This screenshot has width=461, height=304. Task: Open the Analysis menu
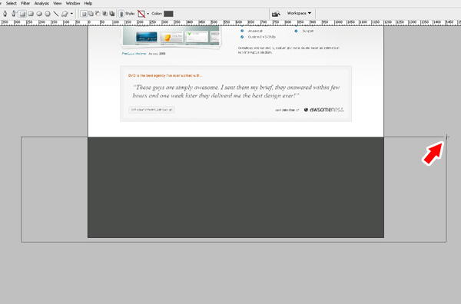tap(41, 4)
